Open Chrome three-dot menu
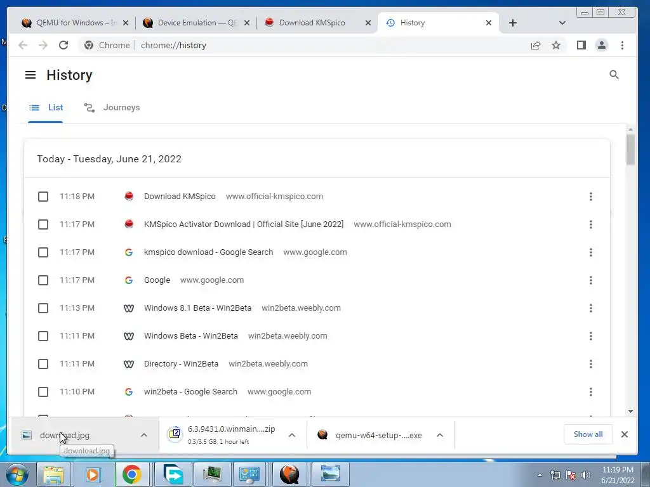 (622, 45)
